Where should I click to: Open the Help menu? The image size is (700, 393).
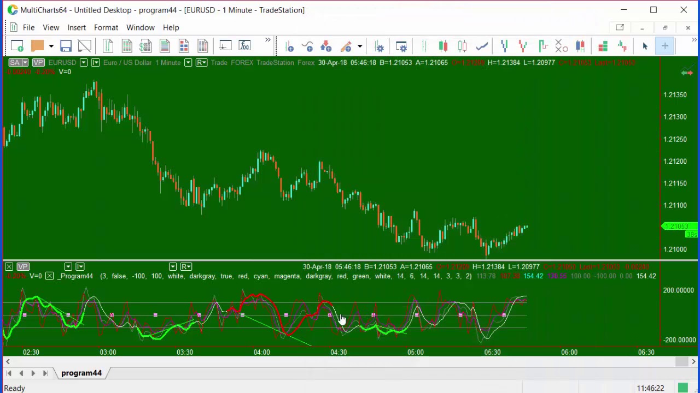point(171,27)
